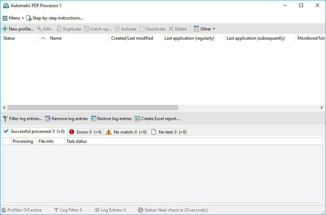Open the Menu dropdown
This screenshot has width=326, height=215.
point(12,18)
